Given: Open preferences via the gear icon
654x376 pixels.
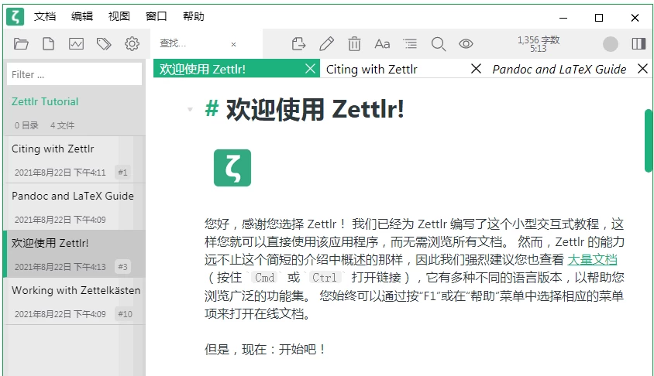Looking at the screenshot, I should (132, 44).
